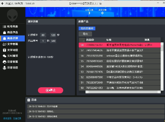Open 实时播报 in the sidebar

click(12, 56)
